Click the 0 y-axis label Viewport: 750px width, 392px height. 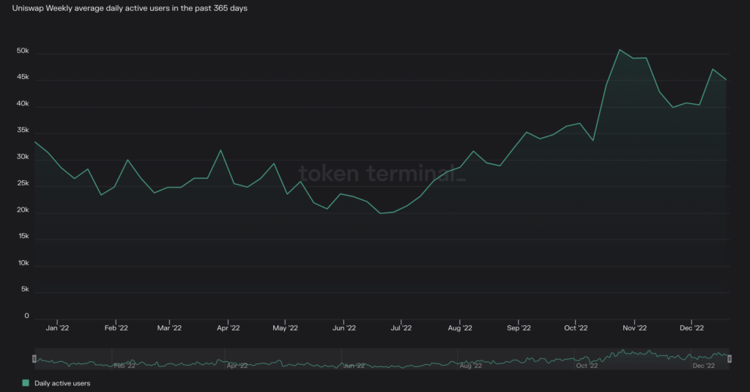(x=27, y=316)
